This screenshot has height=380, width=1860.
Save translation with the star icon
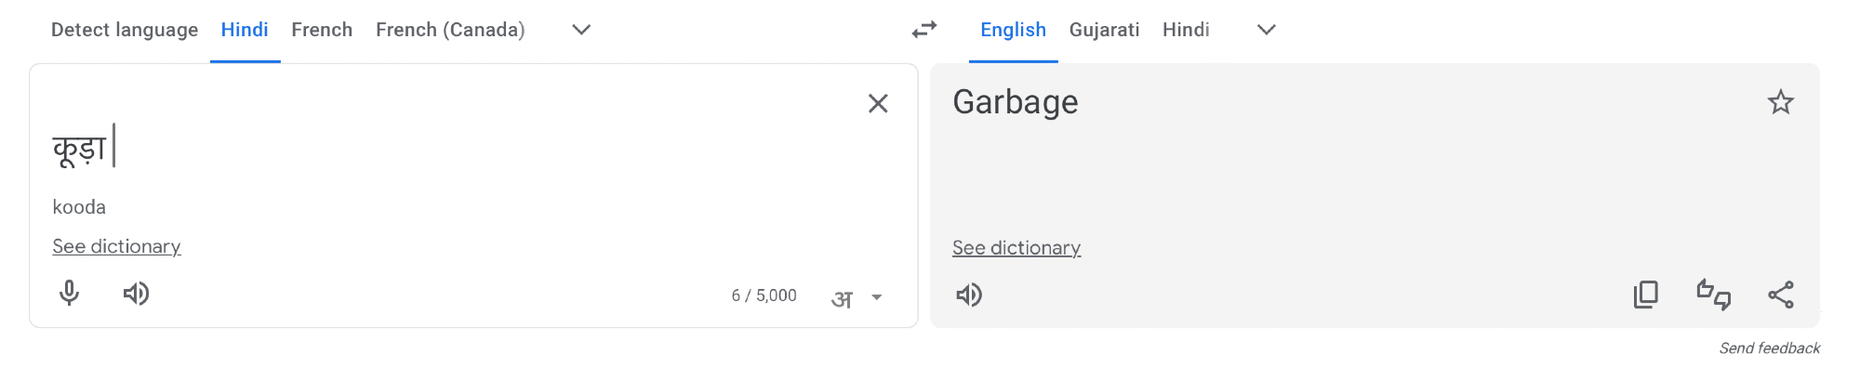click(1780, 102)
